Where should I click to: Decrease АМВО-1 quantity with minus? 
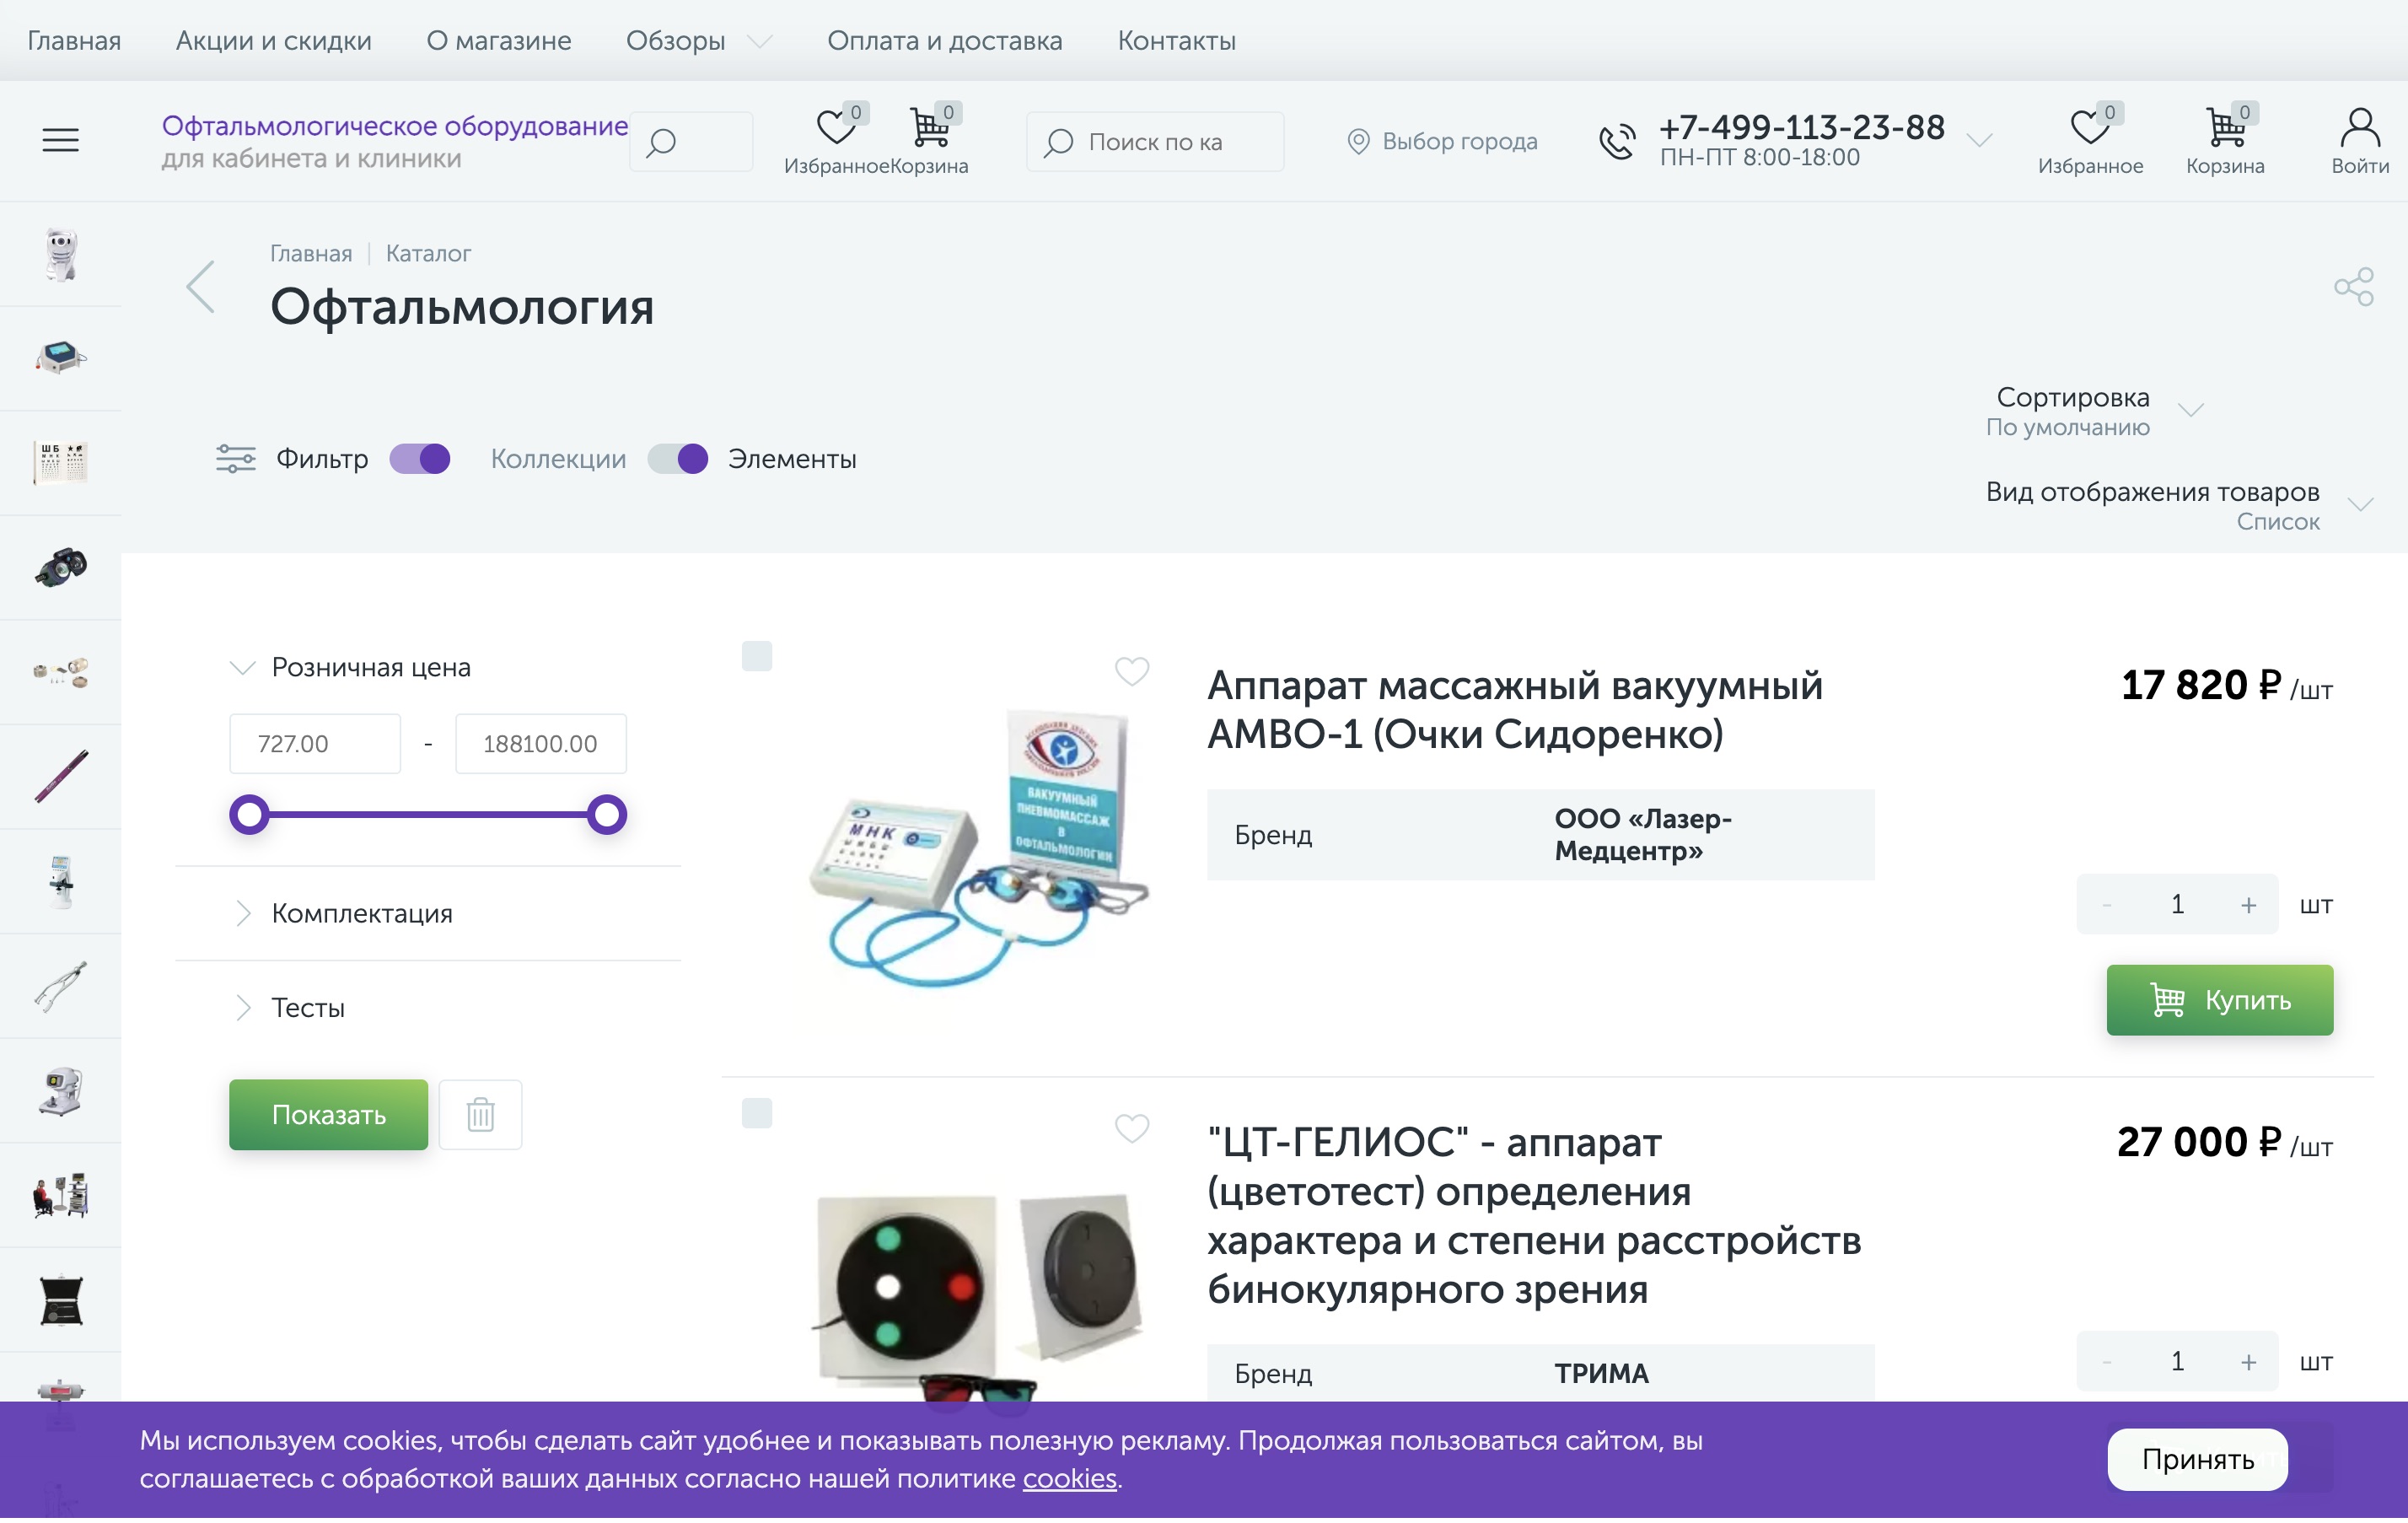pos(2106,905)
